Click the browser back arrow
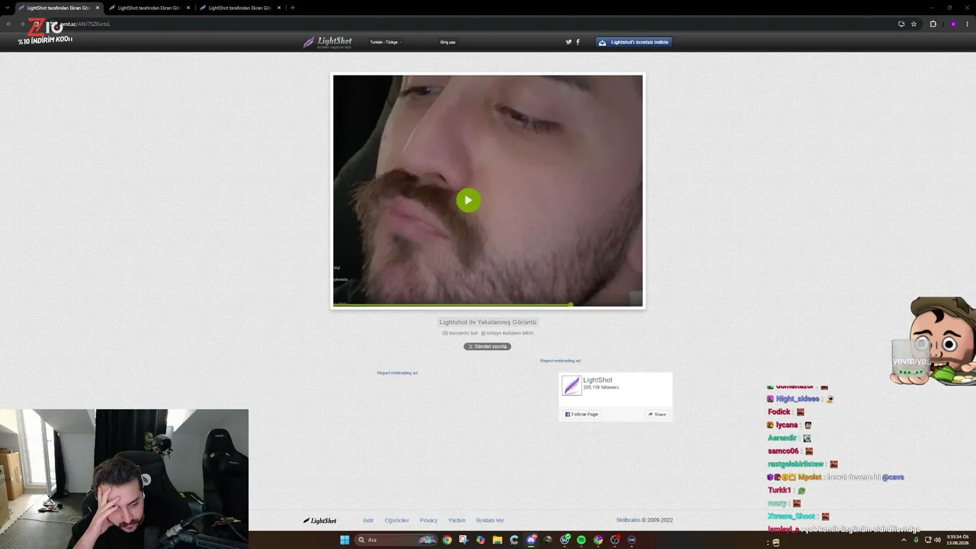The height and width of the screenshot is (549, 976). pos(9,24)
